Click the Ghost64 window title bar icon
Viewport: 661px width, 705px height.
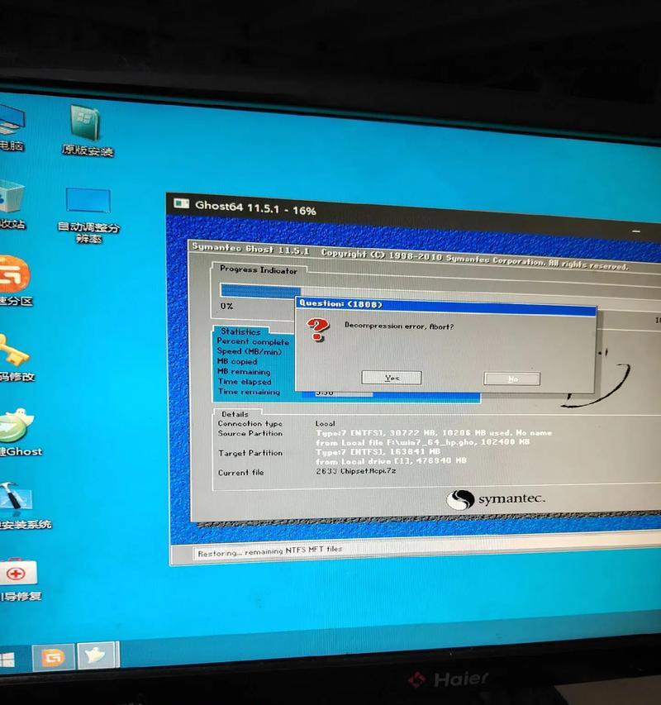click(182, 203)
